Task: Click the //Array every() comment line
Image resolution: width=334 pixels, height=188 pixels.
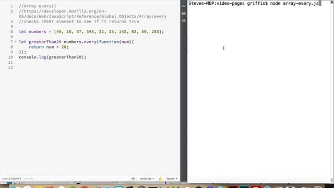Action: (x=38, y=6)
